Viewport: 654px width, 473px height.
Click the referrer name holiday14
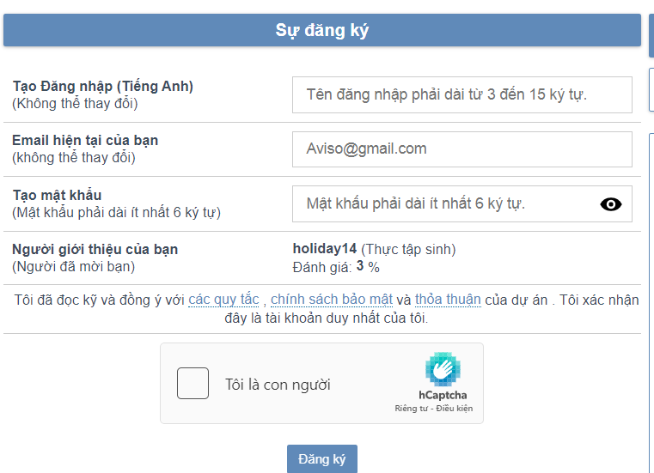325,250
